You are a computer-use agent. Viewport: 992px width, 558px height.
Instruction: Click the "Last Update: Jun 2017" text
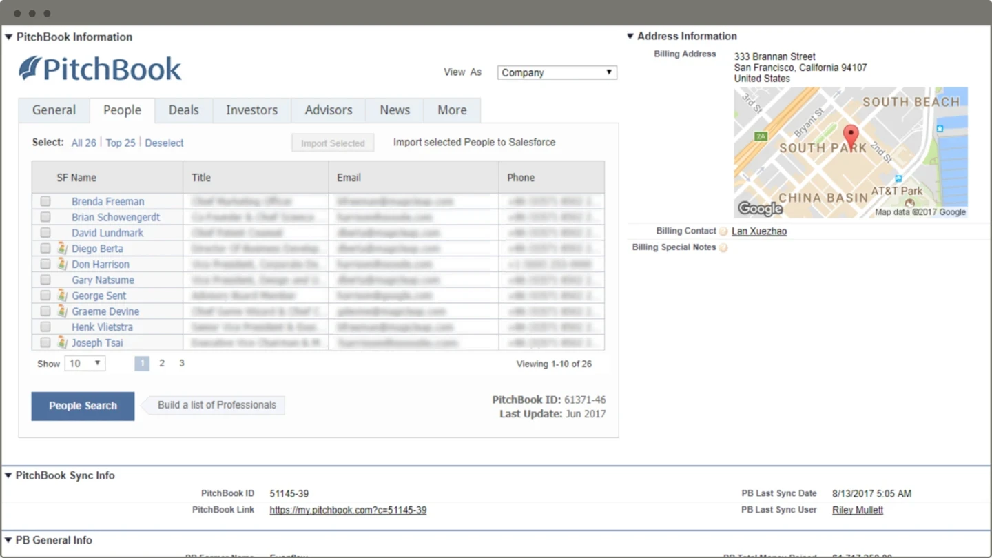point(552,414)
